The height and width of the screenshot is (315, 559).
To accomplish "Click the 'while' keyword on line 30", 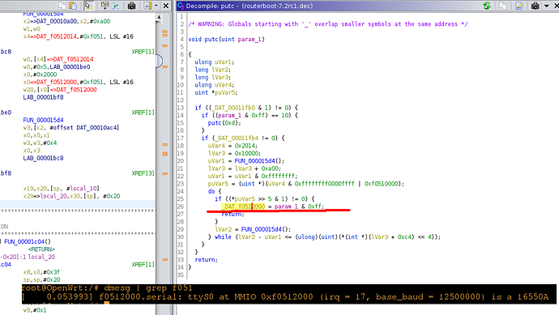I will pyautogui.click(x=223, y=237).
